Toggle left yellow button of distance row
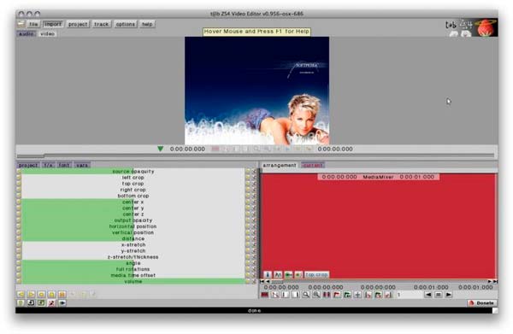This screenshot has width=513, height=334. click(x=19, y=238)
